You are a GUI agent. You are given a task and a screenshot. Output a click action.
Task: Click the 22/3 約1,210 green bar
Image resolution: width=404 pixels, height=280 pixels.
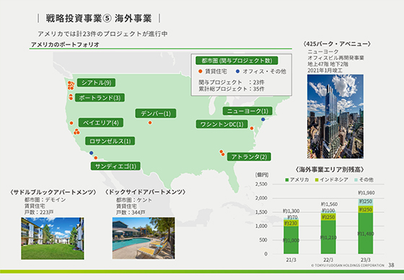tap(328, 237)
